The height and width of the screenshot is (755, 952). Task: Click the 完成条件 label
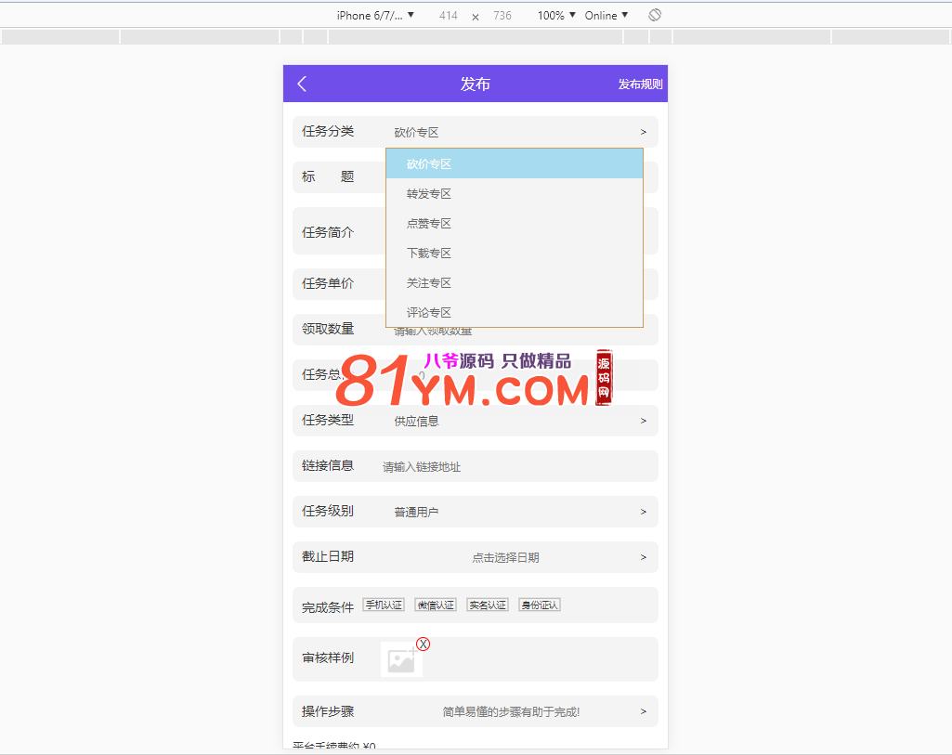(328, 607)
